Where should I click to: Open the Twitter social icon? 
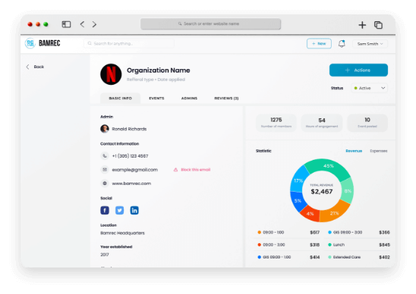(119, 211)
